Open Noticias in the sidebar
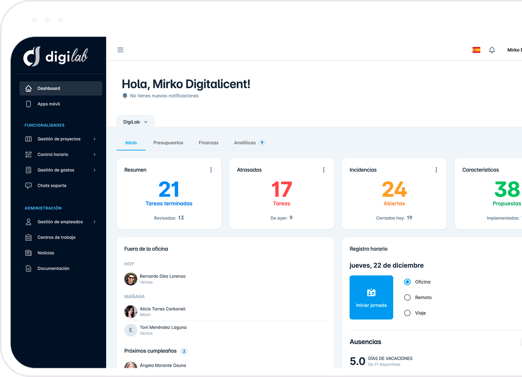522x377 pixels. (x=45, y=253)
